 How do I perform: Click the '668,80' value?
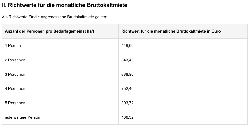click(x=127, y=75)
